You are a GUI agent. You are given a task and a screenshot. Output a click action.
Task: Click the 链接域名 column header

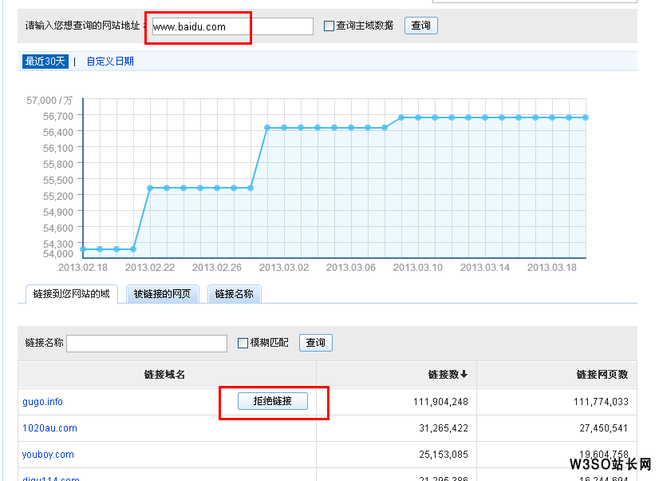164,375
